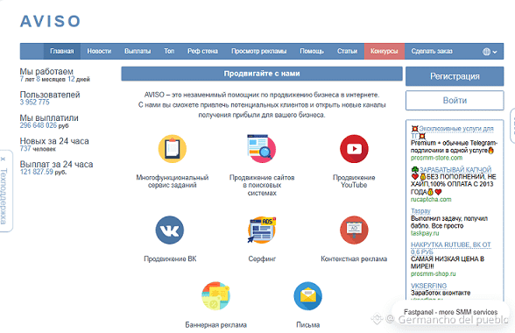Visit the prosmm-shop.ru link
Image resolution: width=515 pixels, height=333 pixels.
[434, 273]
